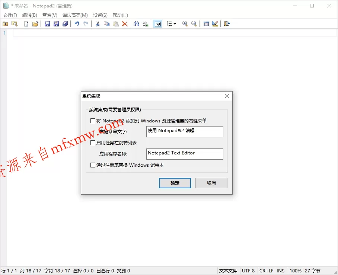Click the favorites folder toolbar icon
Viewport: 338px width, 275px height.
5,24
